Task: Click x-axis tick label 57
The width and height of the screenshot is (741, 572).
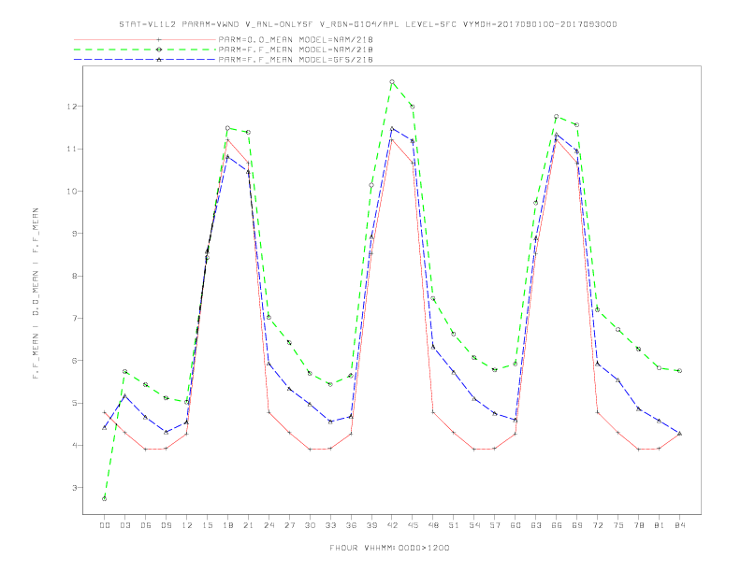Action: pos(495,525)
